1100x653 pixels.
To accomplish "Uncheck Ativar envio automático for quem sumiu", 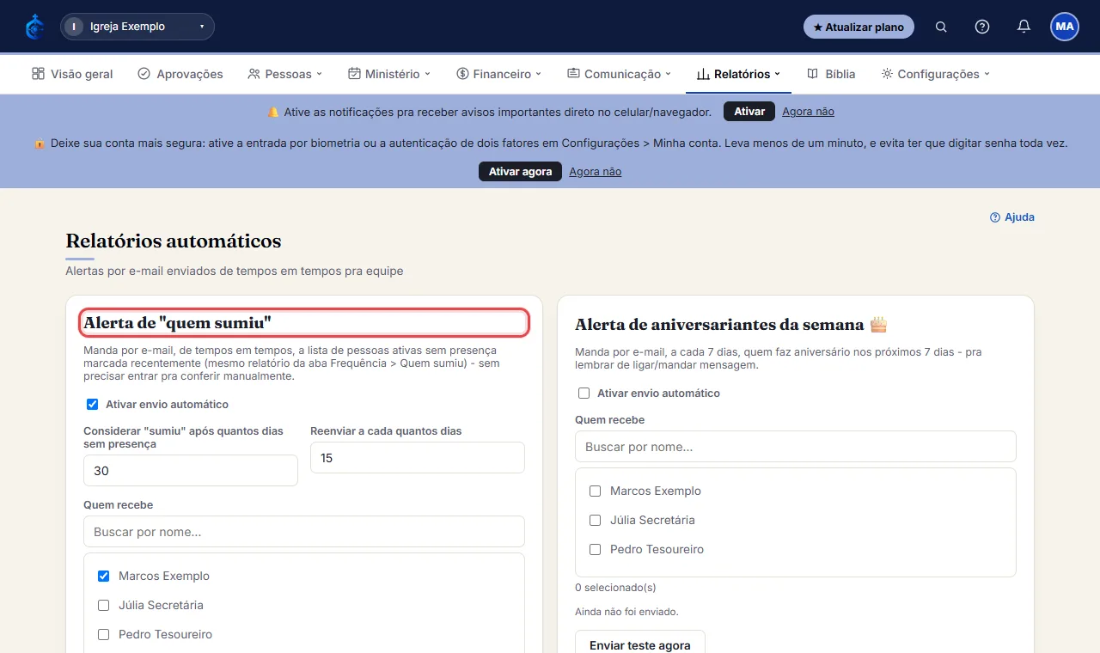I will (x=92, y=404).
